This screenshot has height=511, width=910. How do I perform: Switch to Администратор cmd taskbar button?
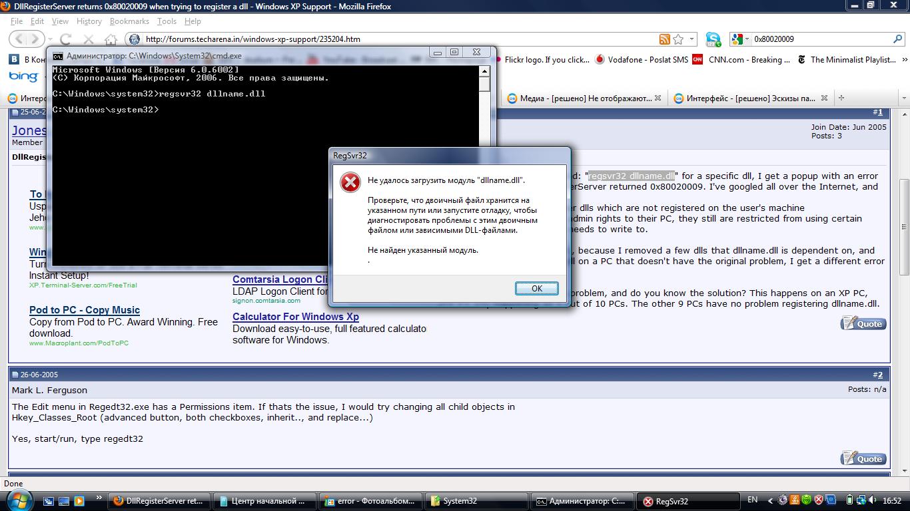coord(582,501)
